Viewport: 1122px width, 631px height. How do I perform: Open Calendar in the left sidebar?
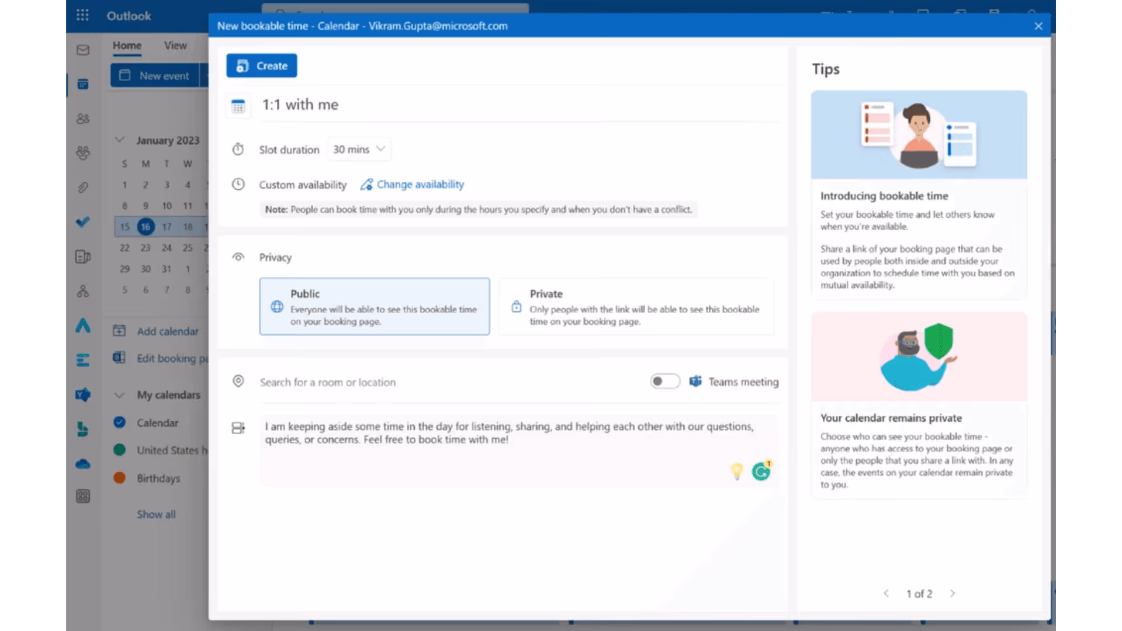pyautogui.click(x=83, y=85)
